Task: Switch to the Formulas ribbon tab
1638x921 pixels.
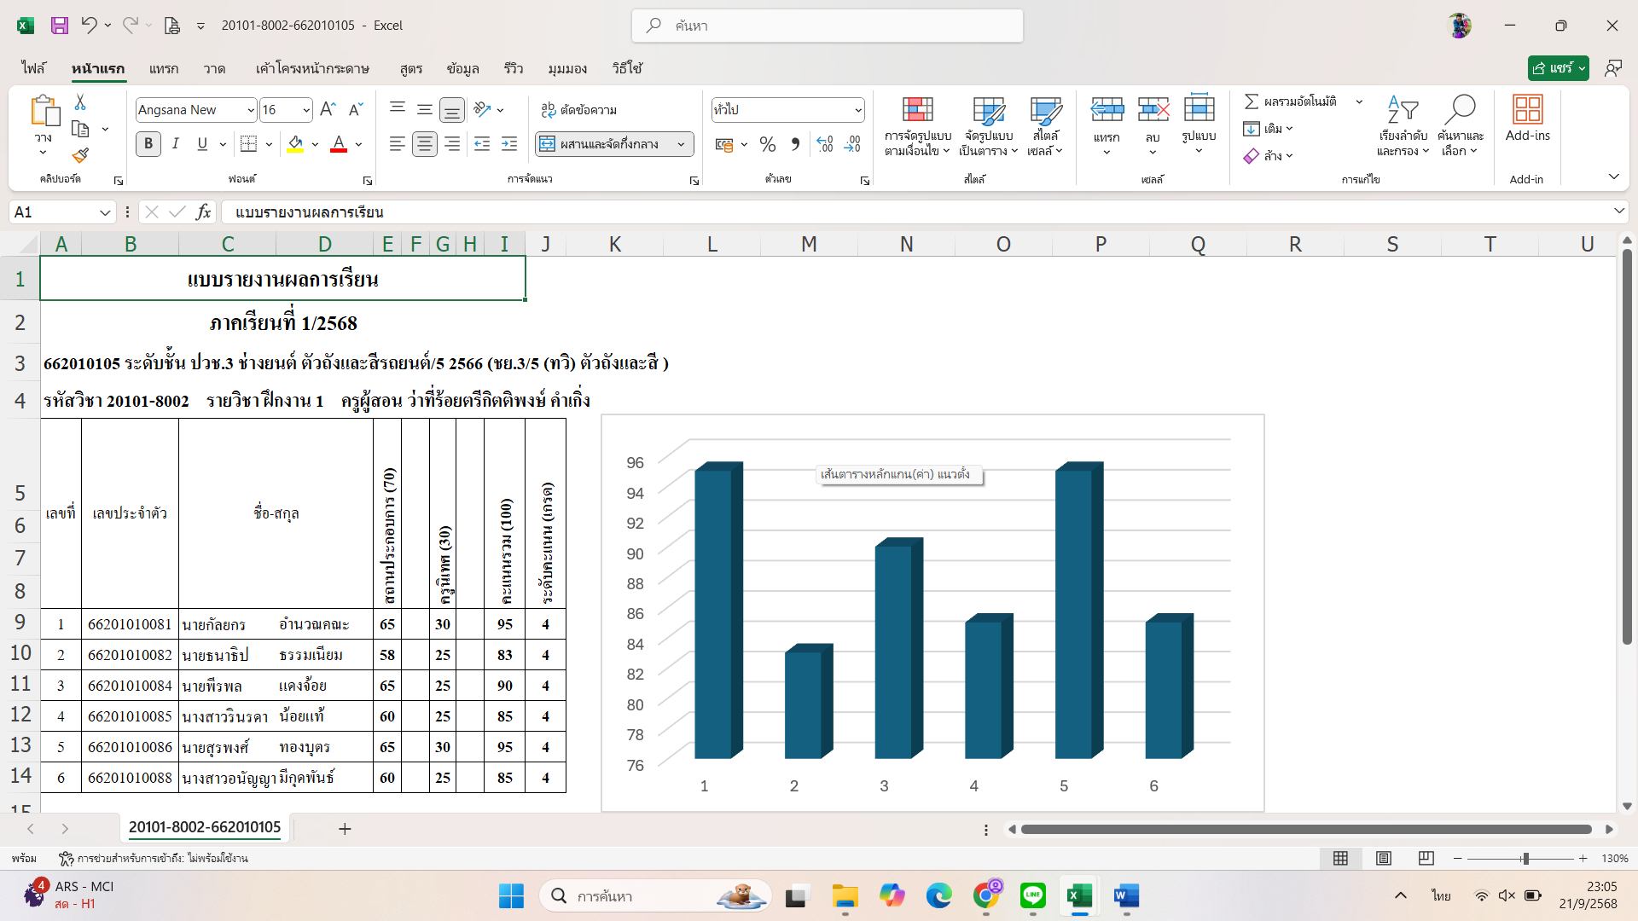Action: (x=411, y=68)
